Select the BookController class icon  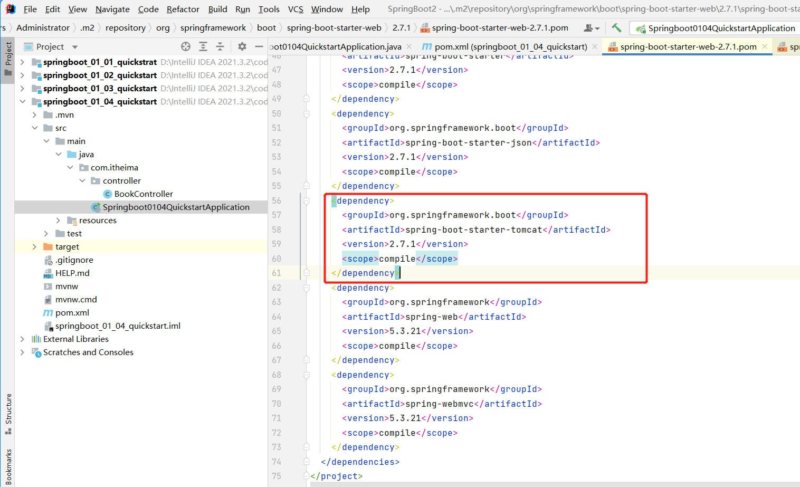click(108, 194)
